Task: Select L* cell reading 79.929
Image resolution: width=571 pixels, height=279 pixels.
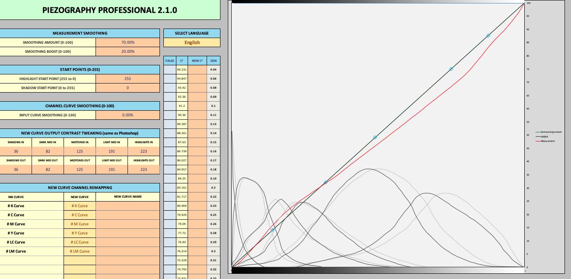Action: coord(182,215)
